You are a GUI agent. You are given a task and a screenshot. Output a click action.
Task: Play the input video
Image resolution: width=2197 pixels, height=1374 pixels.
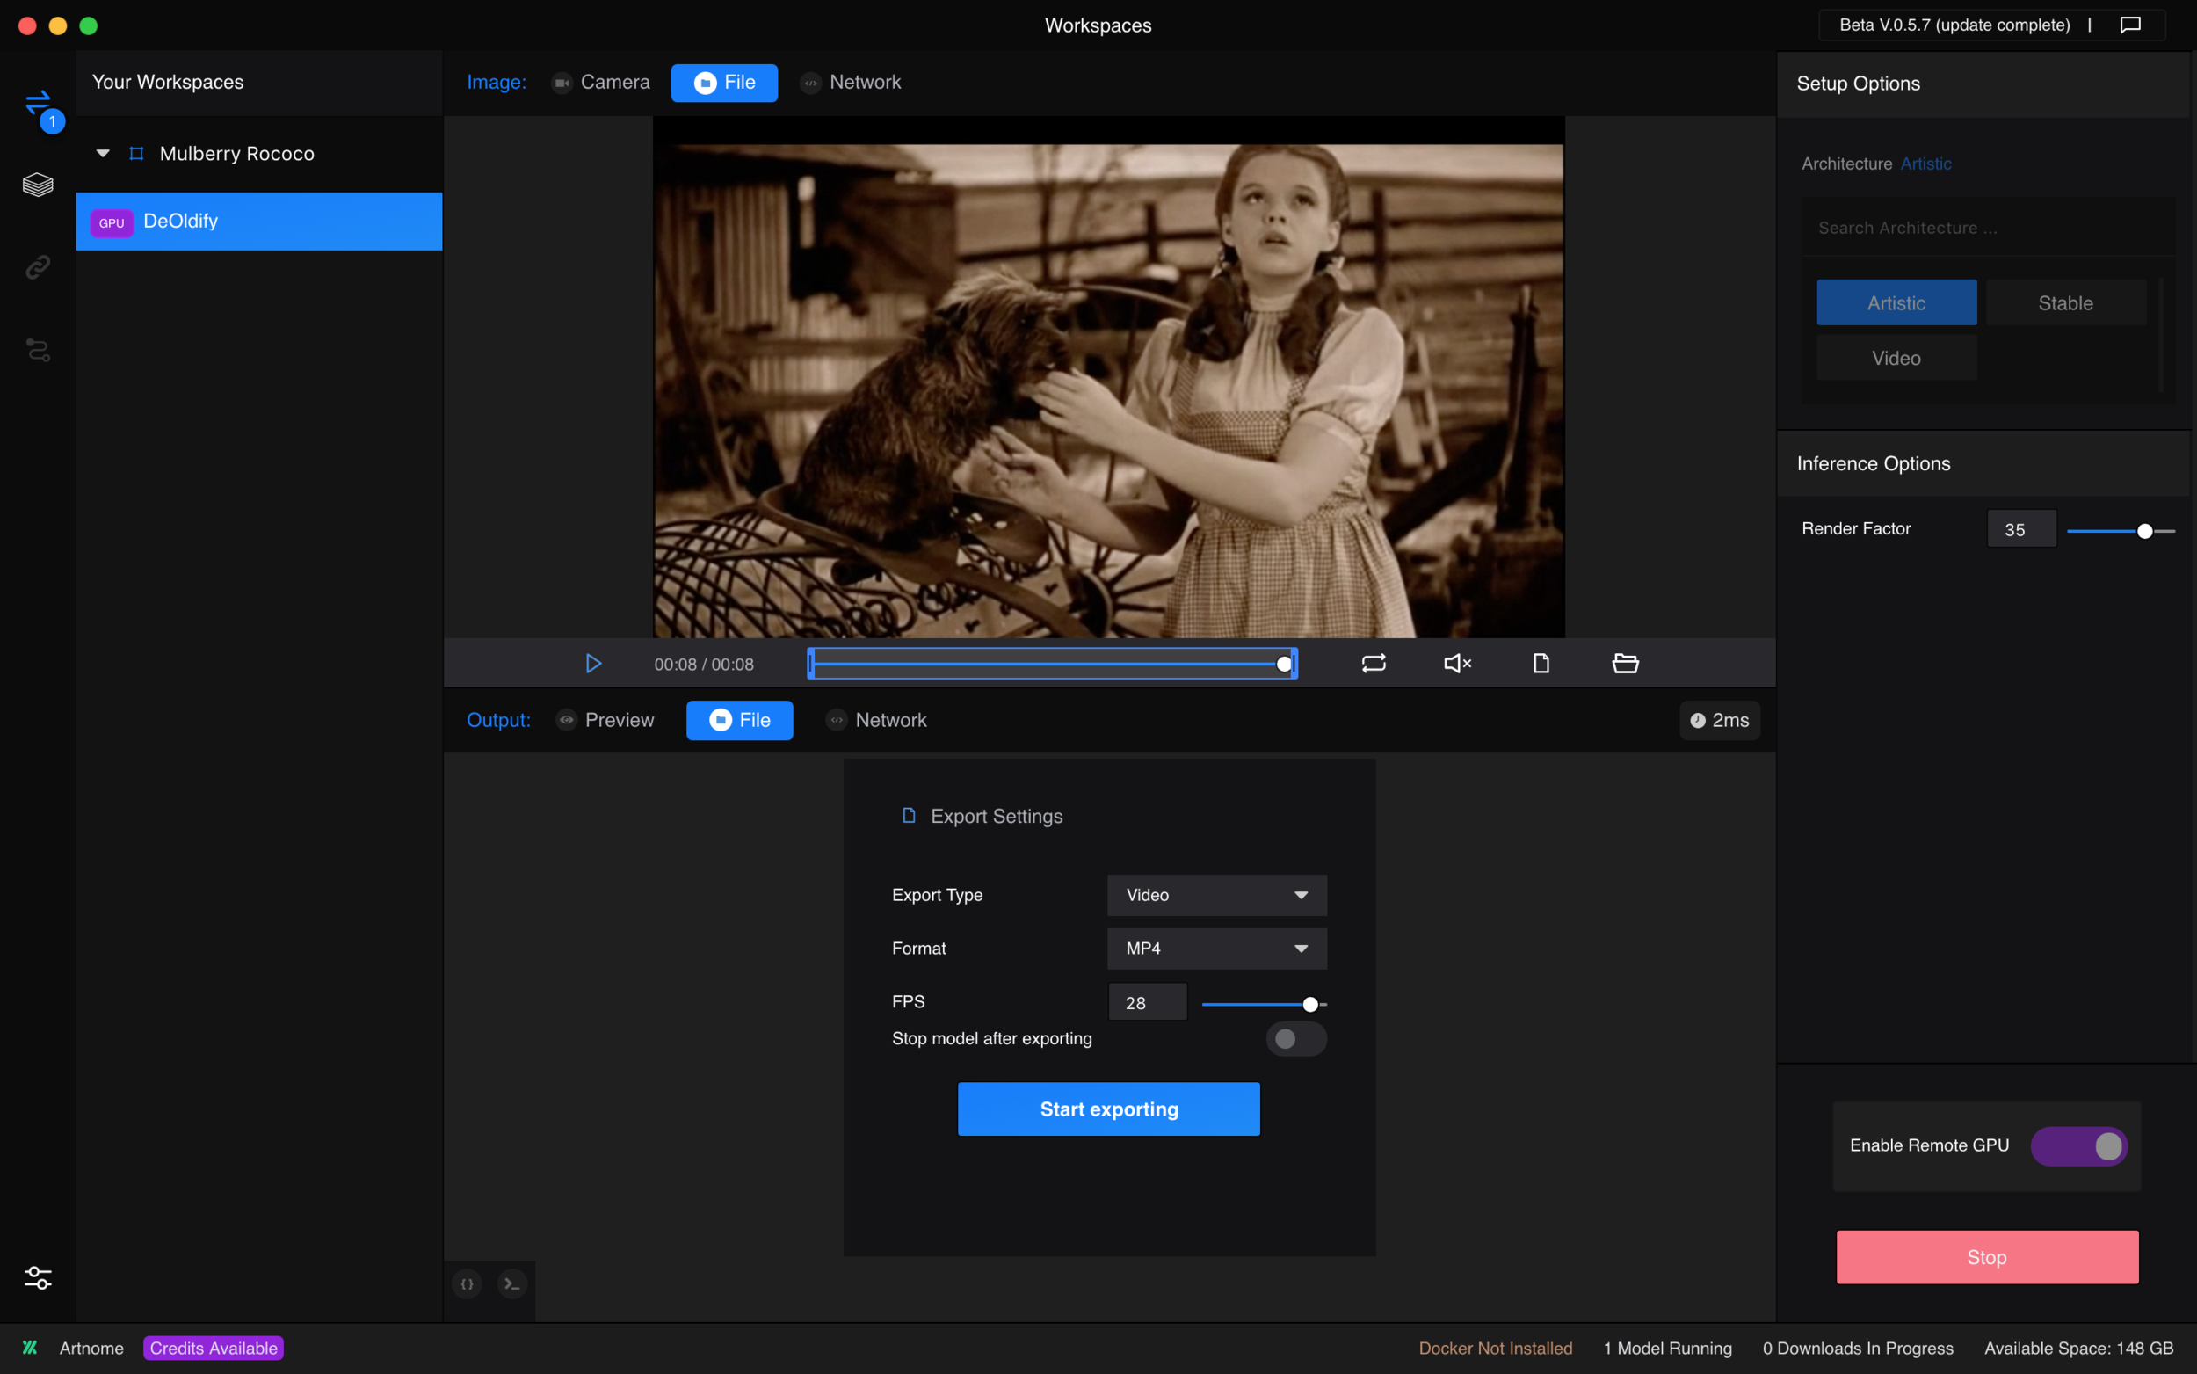pos(593,664)
